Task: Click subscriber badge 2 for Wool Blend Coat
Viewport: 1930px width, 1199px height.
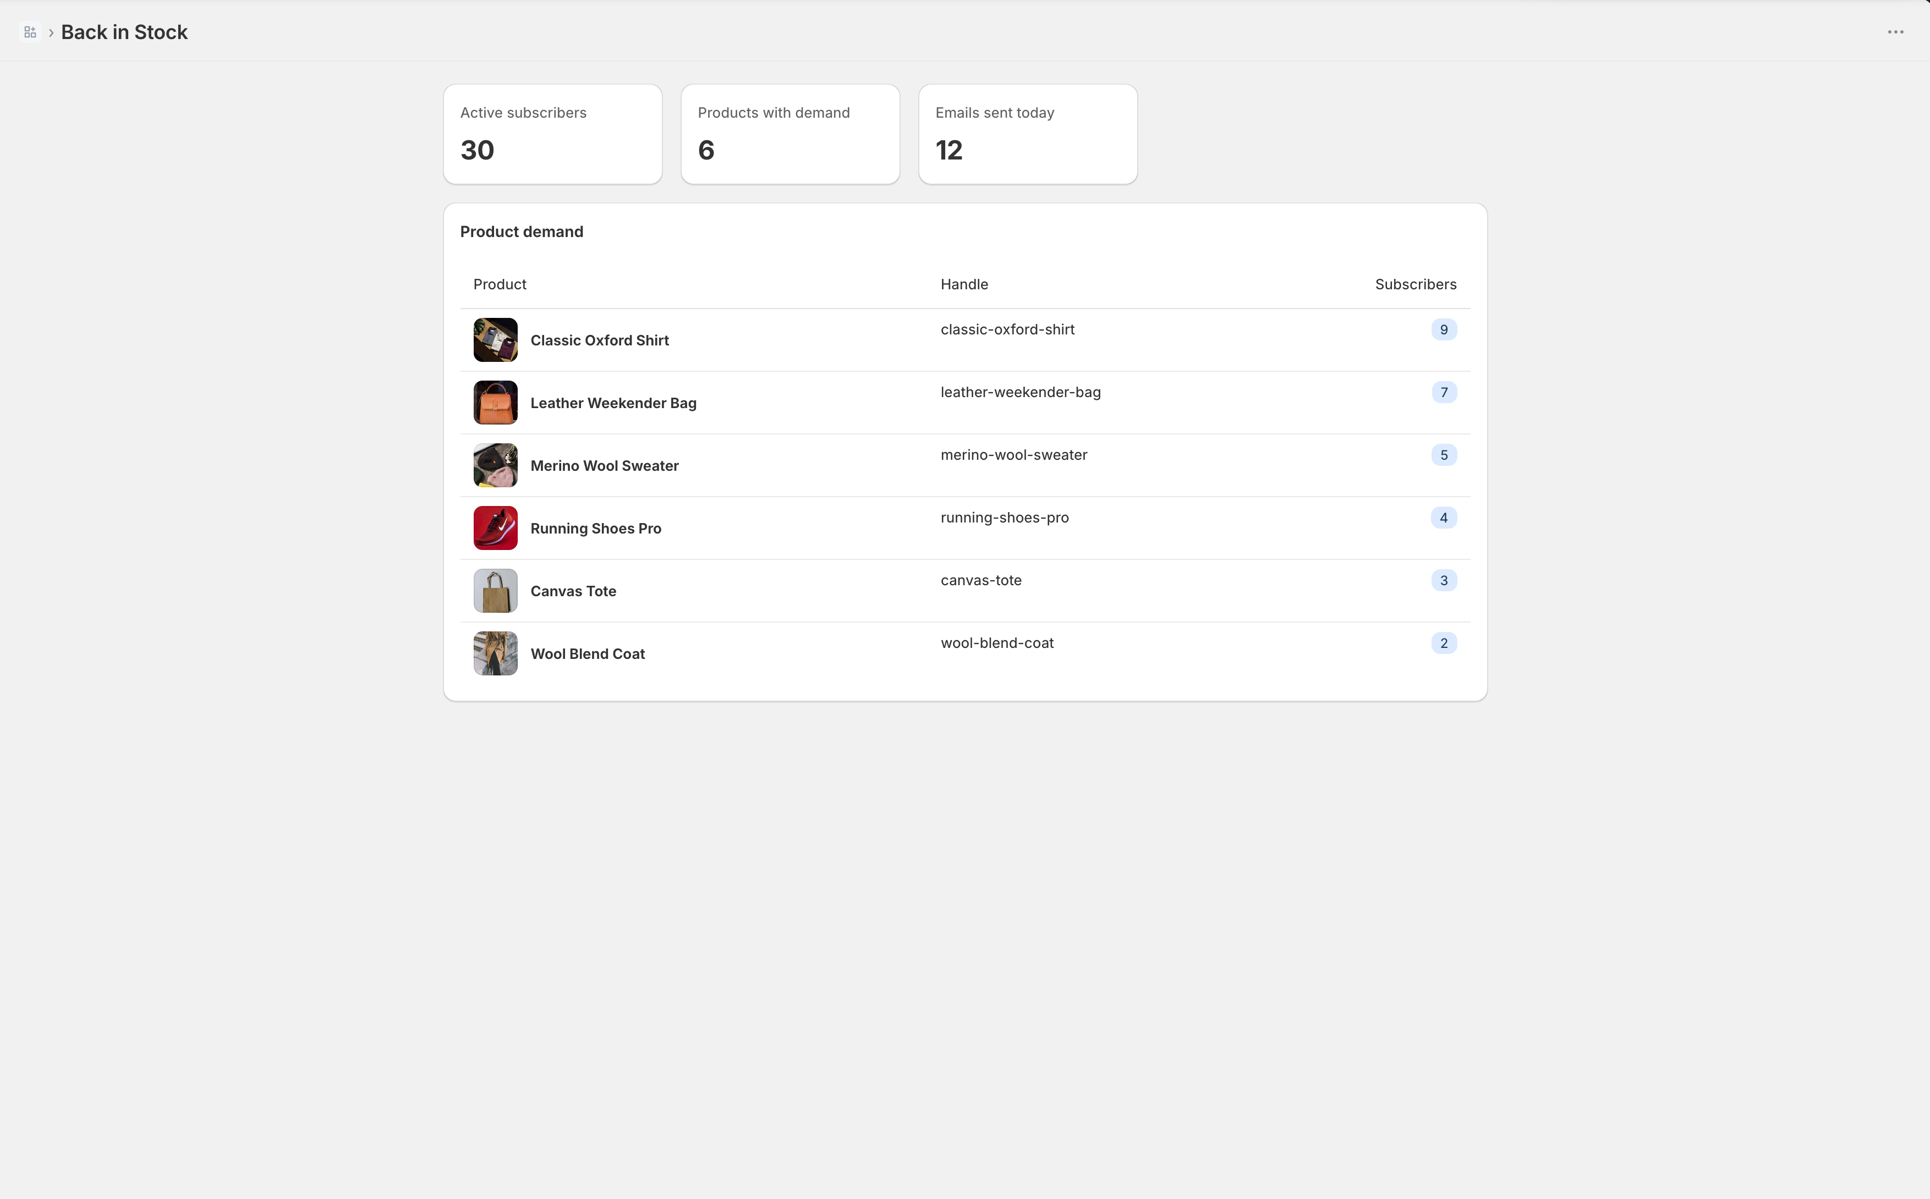Action: pos(1444,643)
